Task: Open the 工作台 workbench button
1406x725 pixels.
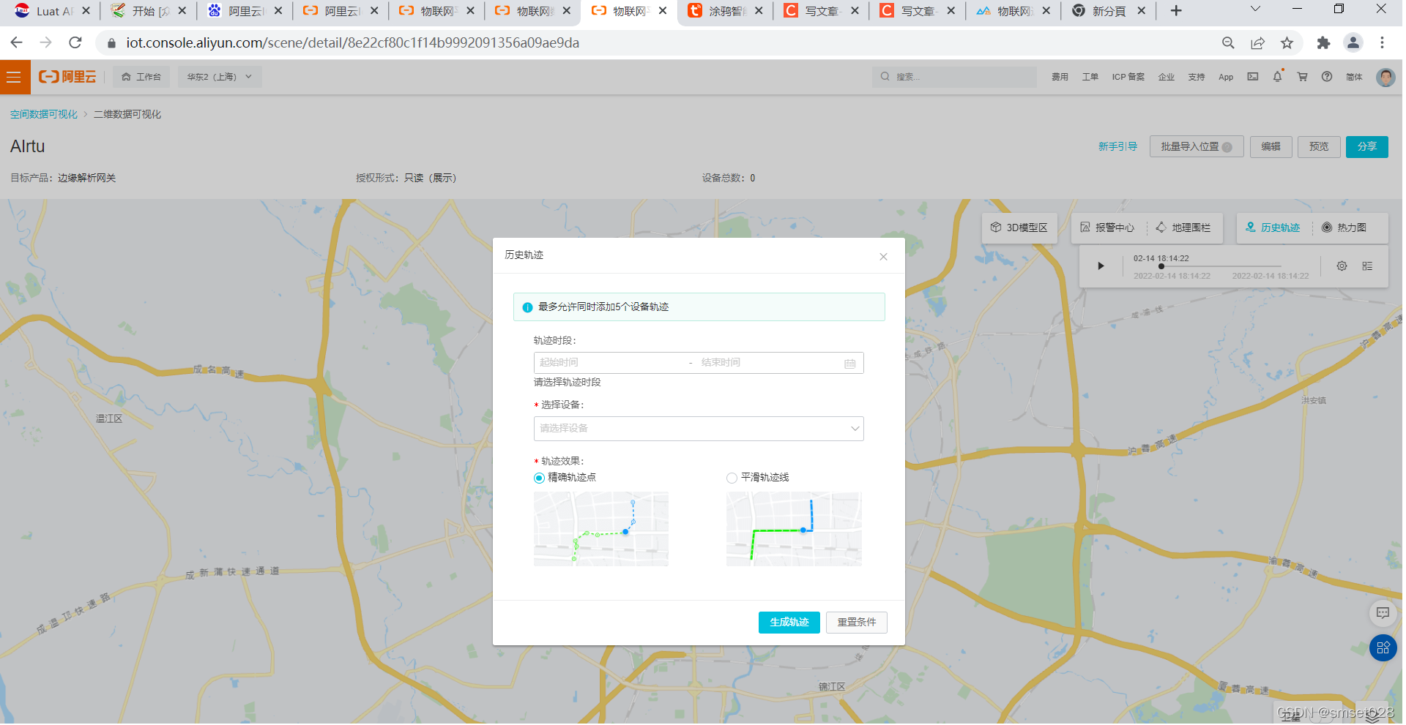Action: (141, 77)
